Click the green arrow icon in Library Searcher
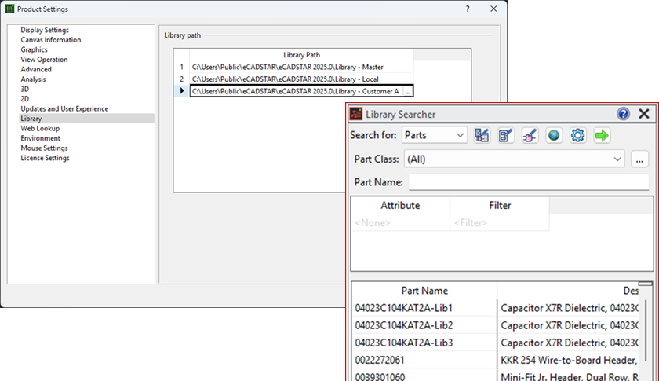Viewport: 659px width, 381px height. [602, 136]
